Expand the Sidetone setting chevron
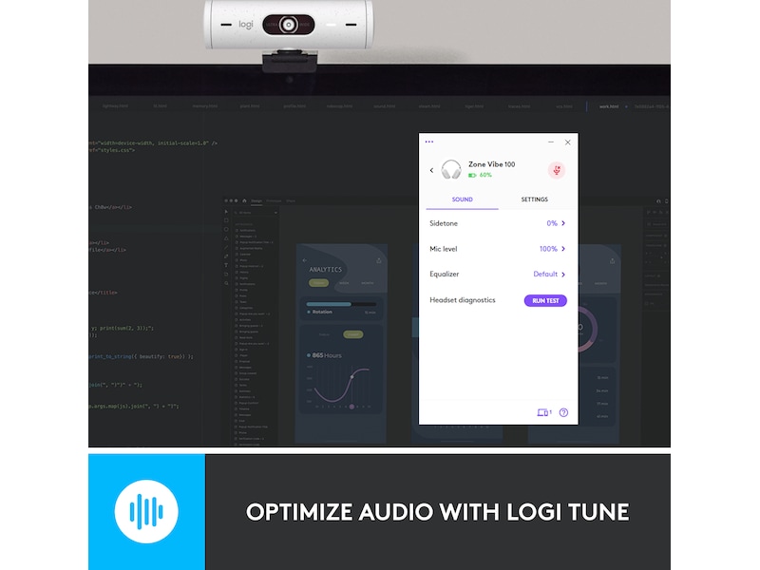The height and width of the screenshot is (570, 760). click(x=563, y=223)
